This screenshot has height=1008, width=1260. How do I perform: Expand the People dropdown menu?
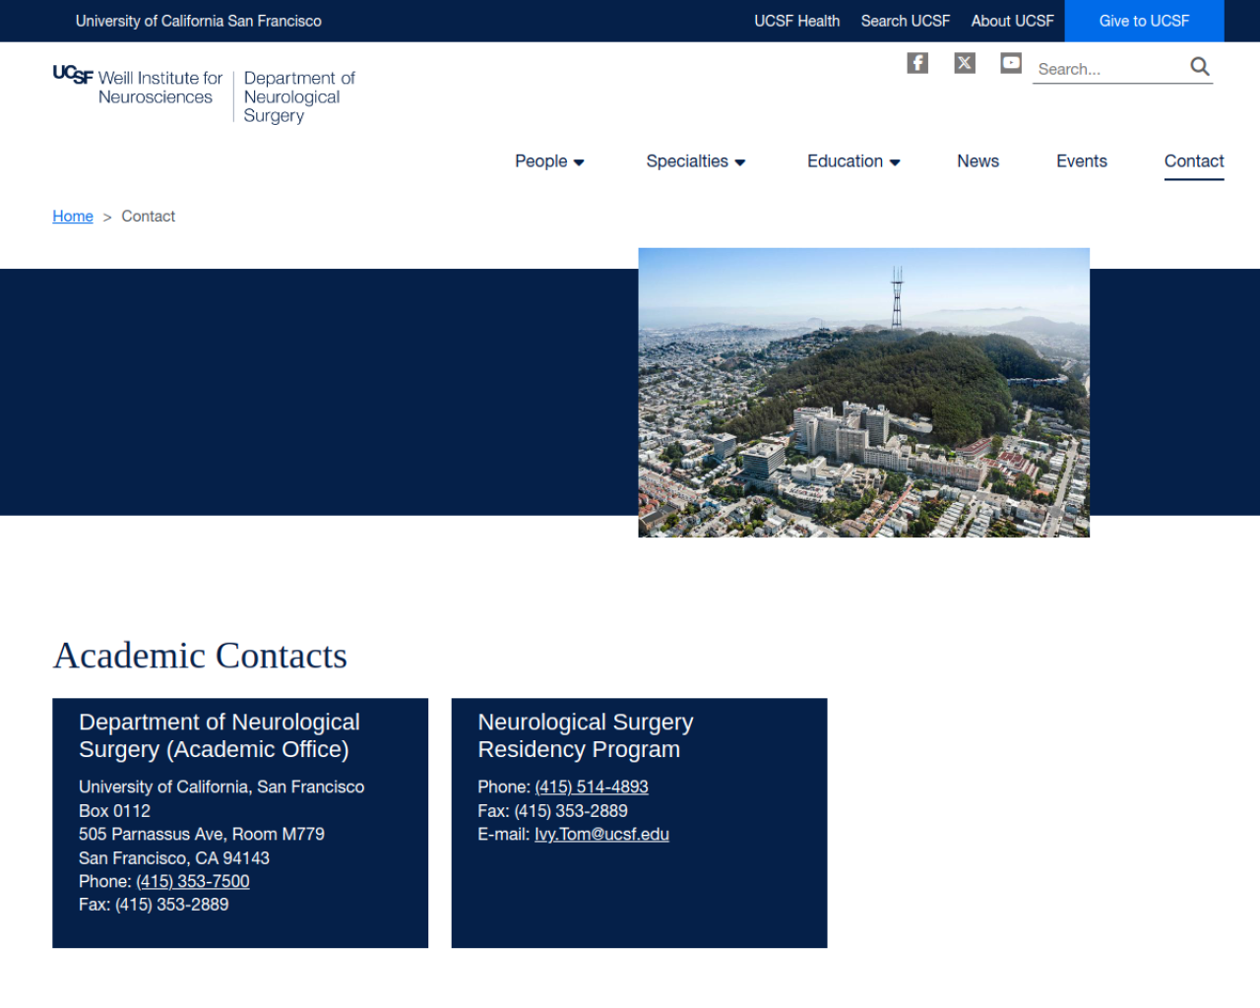click(549, 161)
